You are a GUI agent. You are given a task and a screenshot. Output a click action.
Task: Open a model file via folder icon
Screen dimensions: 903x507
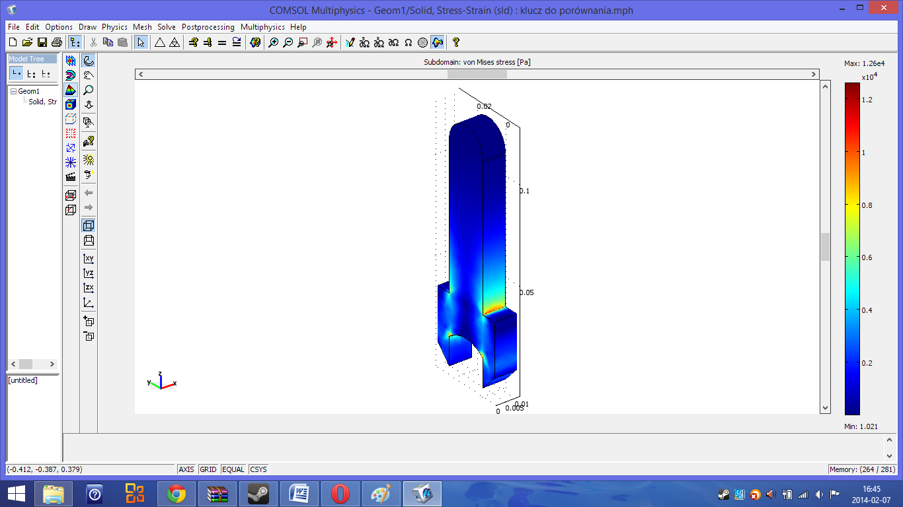click(27, 42)
